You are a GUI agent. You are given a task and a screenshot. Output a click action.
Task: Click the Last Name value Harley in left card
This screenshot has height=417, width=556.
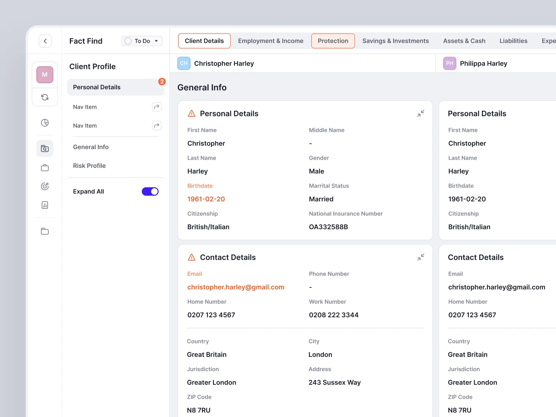(197, 171)
